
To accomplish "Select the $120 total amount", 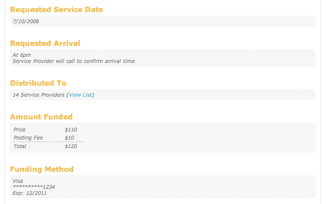I will click(71, 146).
